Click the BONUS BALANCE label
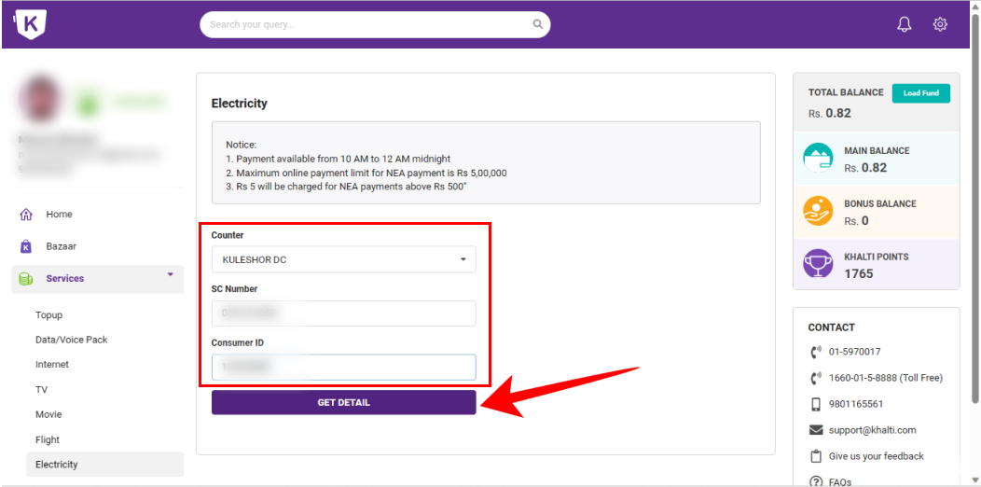 pos(879,204)
